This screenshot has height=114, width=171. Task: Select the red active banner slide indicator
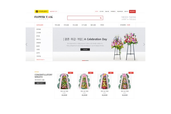84,60
